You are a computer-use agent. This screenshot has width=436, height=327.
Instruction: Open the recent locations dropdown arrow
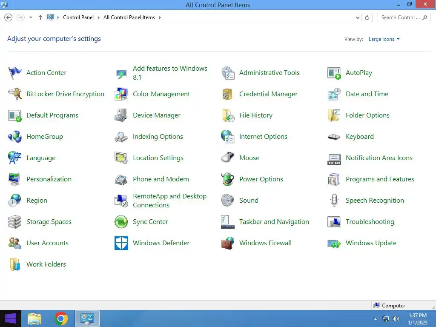(x=31, y=17)
